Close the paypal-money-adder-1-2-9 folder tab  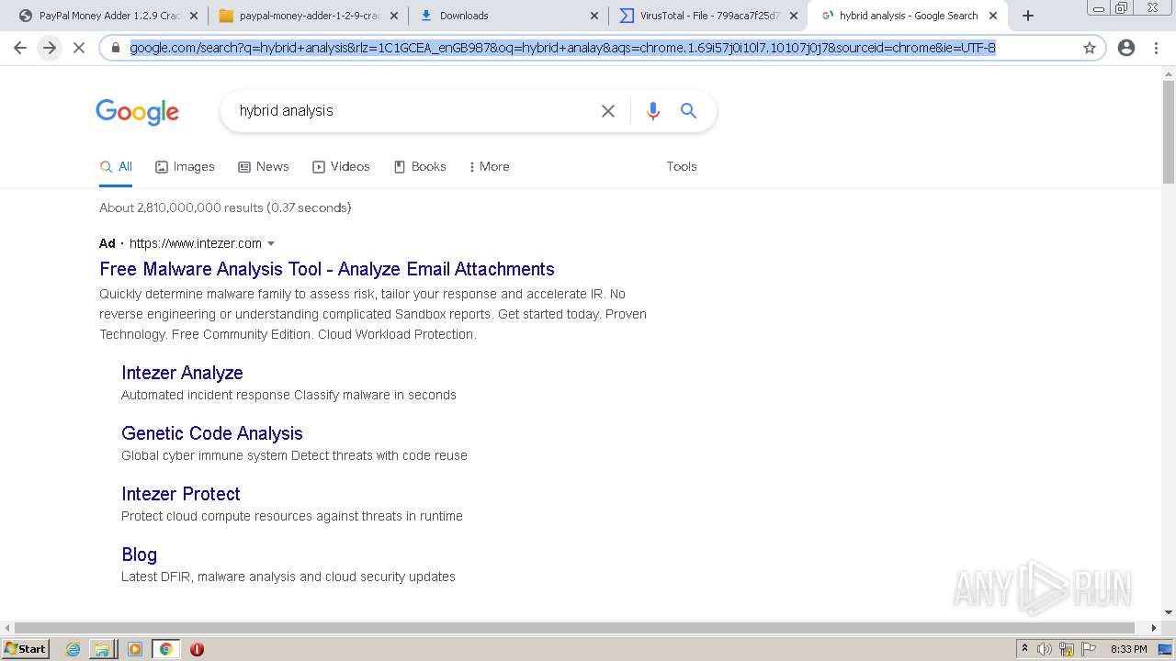click(x=394, y=16)
